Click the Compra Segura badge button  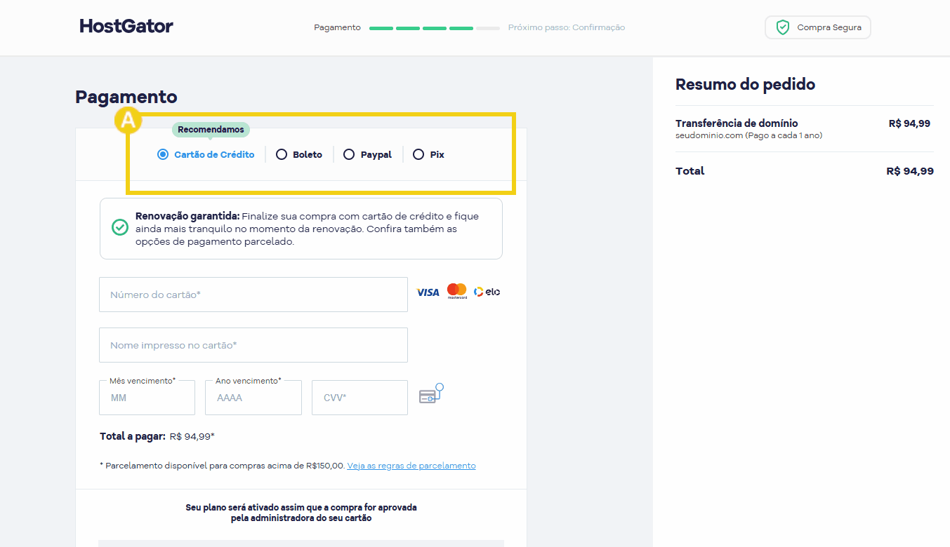[x=818, y=27]
